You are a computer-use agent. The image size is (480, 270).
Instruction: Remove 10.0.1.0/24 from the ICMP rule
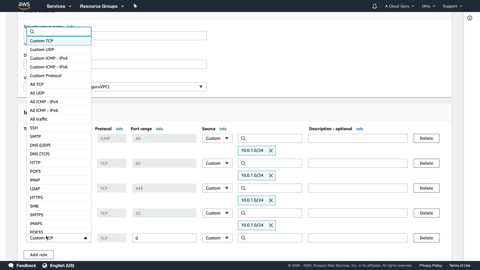pos(271,150)
